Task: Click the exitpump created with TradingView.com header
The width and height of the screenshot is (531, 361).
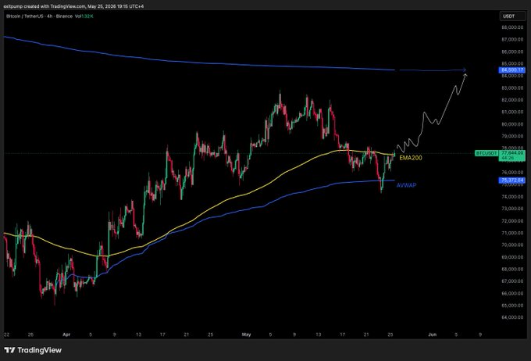Action: tap(74, 6)
